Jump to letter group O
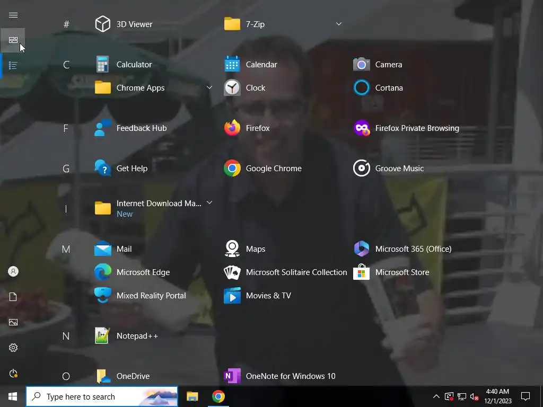Image resolution: width=543 pixels, height=407 pixels. (66, 376)
